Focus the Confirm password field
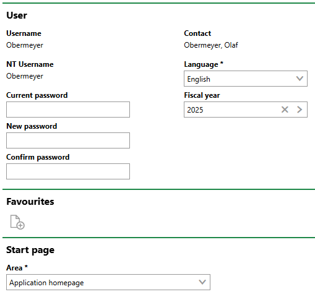This screenshot has width=315, height=297. pos(68,171)
